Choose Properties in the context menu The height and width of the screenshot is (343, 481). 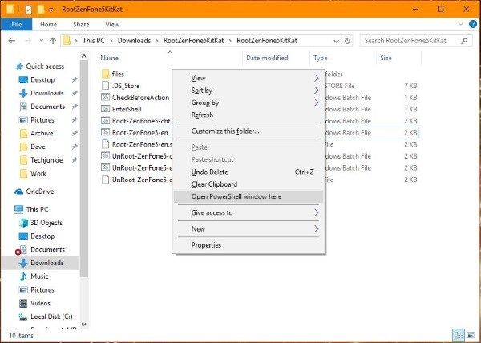[x=249, y=245]
